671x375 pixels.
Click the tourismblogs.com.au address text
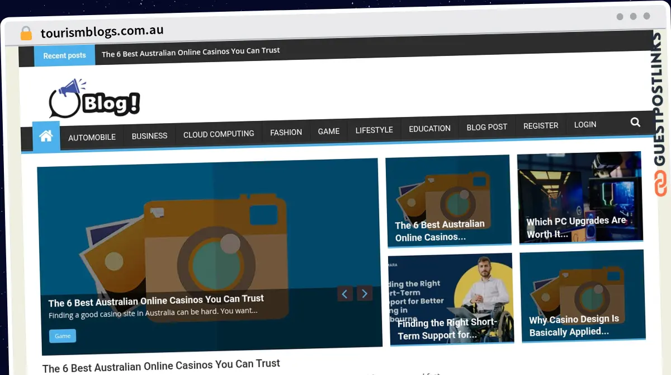coord(102,32)
